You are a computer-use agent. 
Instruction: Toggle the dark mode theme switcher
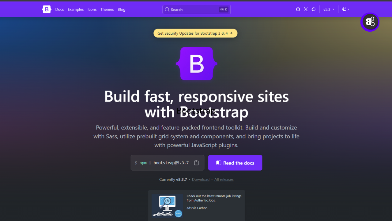(x=345, y=10)
